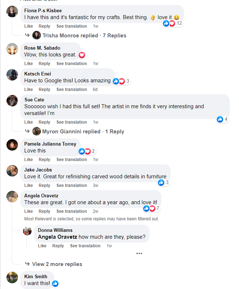Viewport: 239px width, 289px height.
Task: Open reactions on Angela Oravetz's comment
Action: 151,208
